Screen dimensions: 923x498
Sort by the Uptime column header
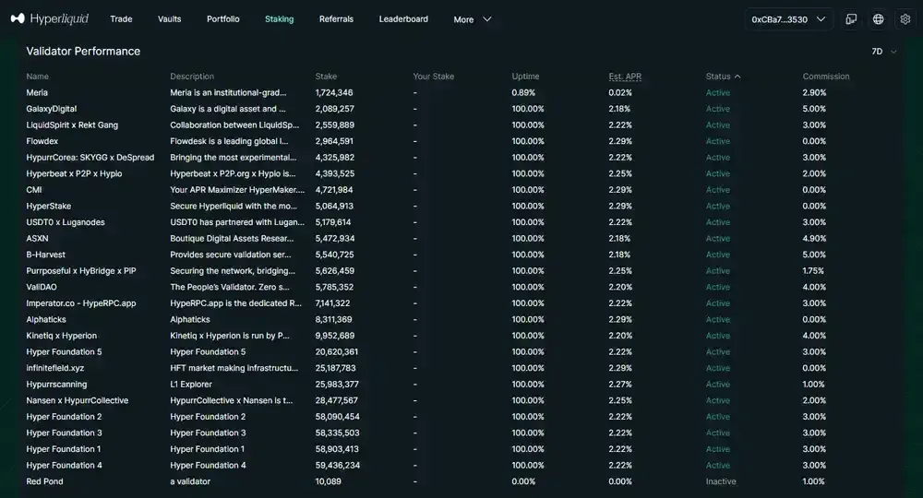click(x=526, y=77)
